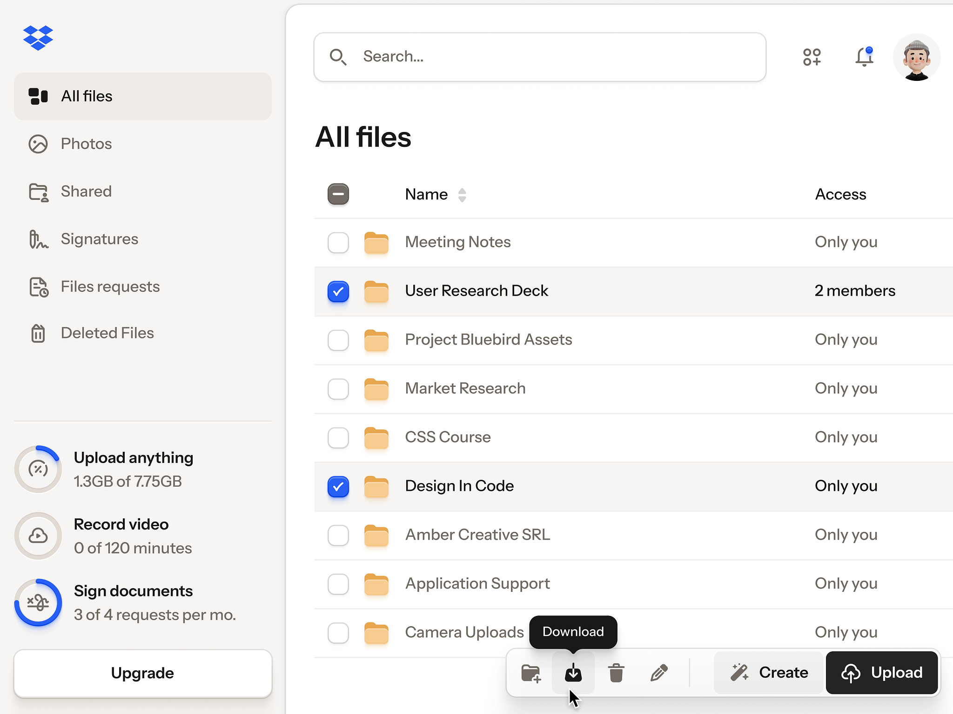953x714 pixels.
Task: Check the Meeting Notes checkbox
Action: point(338,243)
